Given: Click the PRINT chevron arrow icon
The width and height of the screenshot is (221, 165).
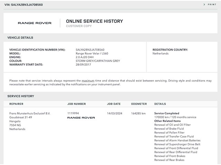Looking at the screenshot, I should [204, 4].
